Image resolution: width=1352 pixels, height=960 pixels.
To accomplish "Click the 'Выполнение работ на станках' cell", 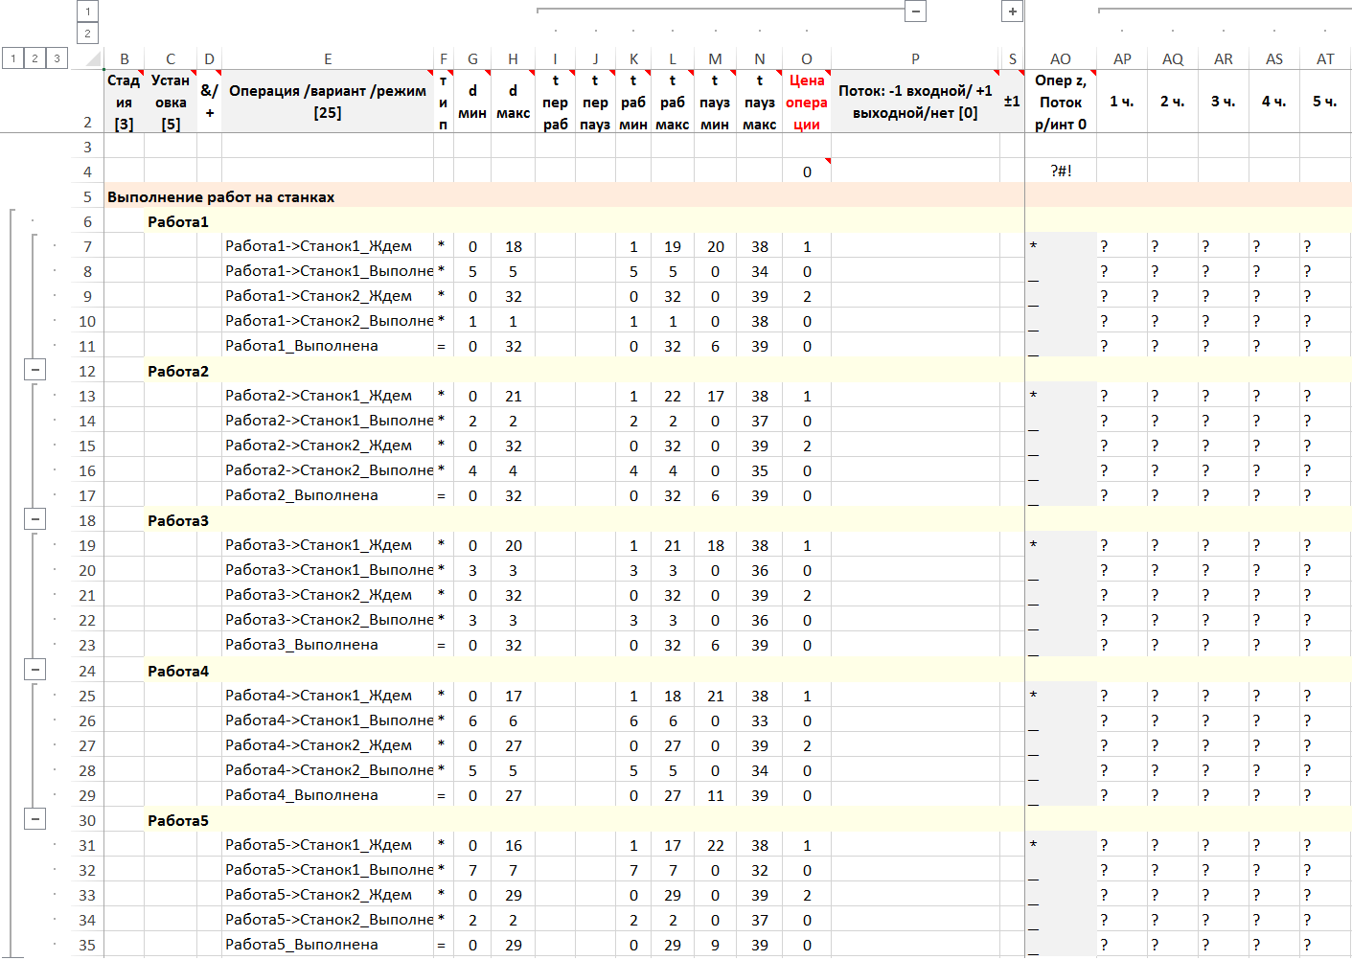I will 221,196.
